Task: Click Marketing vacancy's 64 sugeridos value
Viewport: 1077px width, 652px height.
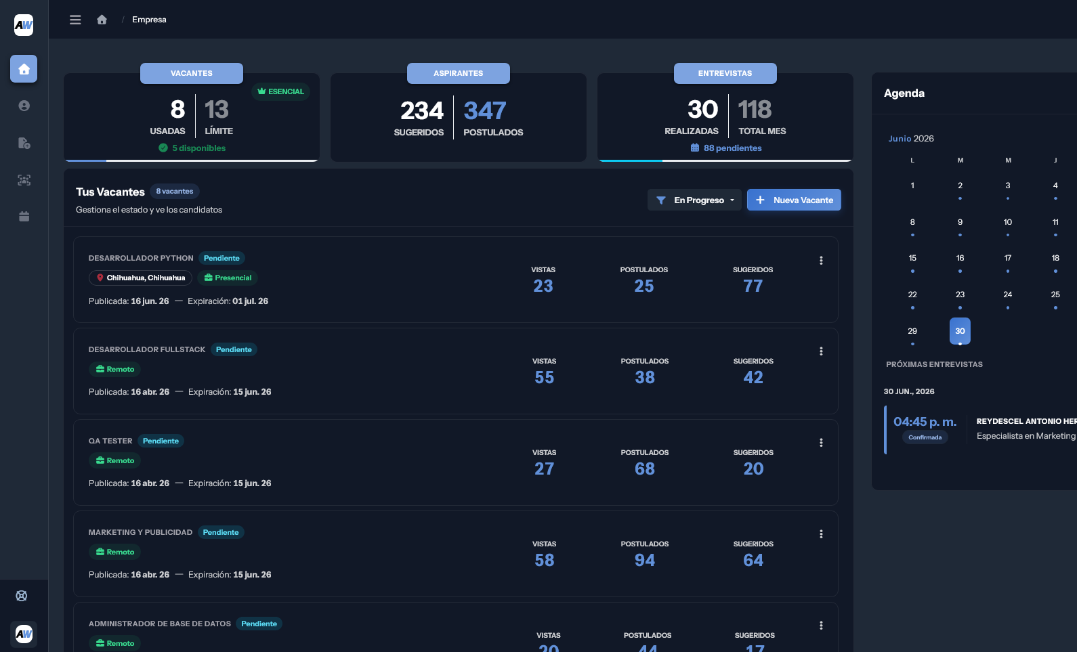Action: (x=753, y=561)
